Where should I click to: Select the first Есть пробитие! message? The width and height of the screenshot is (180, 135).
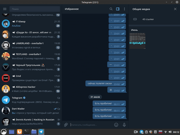coord(109,103)
